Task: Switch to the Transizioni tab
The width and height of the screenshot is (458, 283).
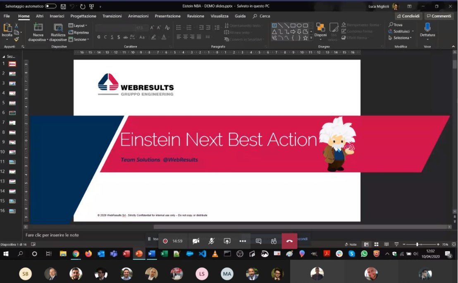Action: click(x=112, y=16)
